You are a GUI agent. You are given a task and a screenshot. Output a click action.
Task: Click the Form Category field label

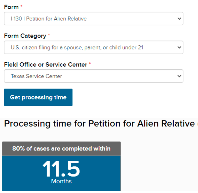click(25, 36)
